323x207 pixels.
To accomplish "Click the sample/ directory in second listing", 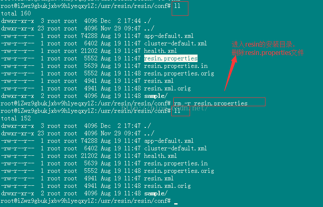I will coord(156,193).
